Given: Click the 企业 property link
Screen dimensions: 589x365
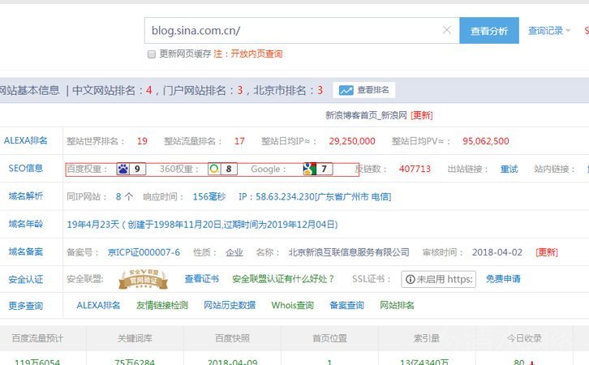Looking at the screenshot, I should coord(234,252).
